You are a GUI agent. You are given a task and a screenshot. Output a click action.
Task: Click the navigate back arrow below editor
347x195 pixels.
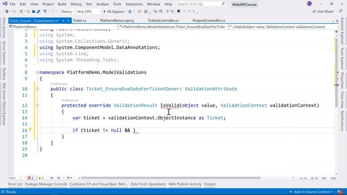pos(52,178)
